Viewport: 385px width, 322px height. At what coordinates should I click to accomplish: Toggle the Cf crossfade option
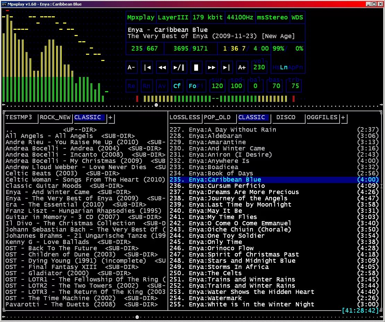tap(177, 86)
